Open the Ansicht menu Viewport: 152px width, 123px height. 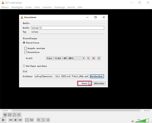click(71, 7)
